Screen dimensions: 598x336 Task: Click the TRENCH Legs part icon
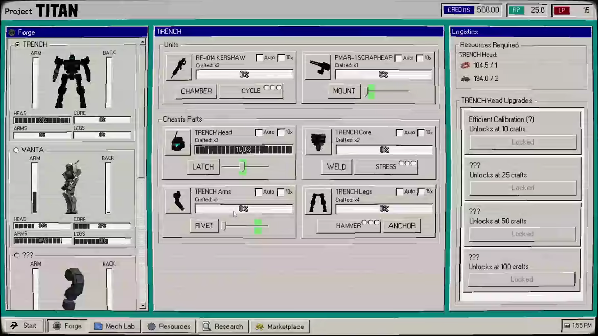click(x=318, y=201)
